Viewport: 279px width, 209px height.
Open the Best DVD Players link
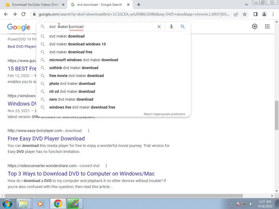(x=22, y=47)
